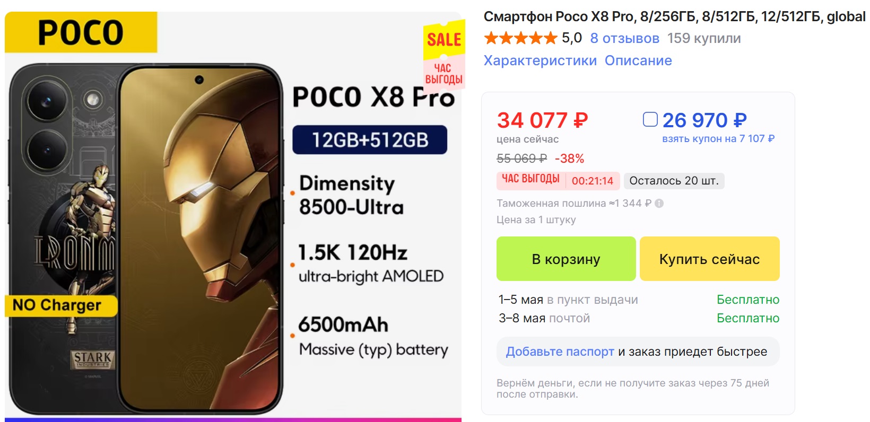Open the Характеристики section link
Image resolution: width=870 pixels, height=422 pixels.
(x=540, y=60)
